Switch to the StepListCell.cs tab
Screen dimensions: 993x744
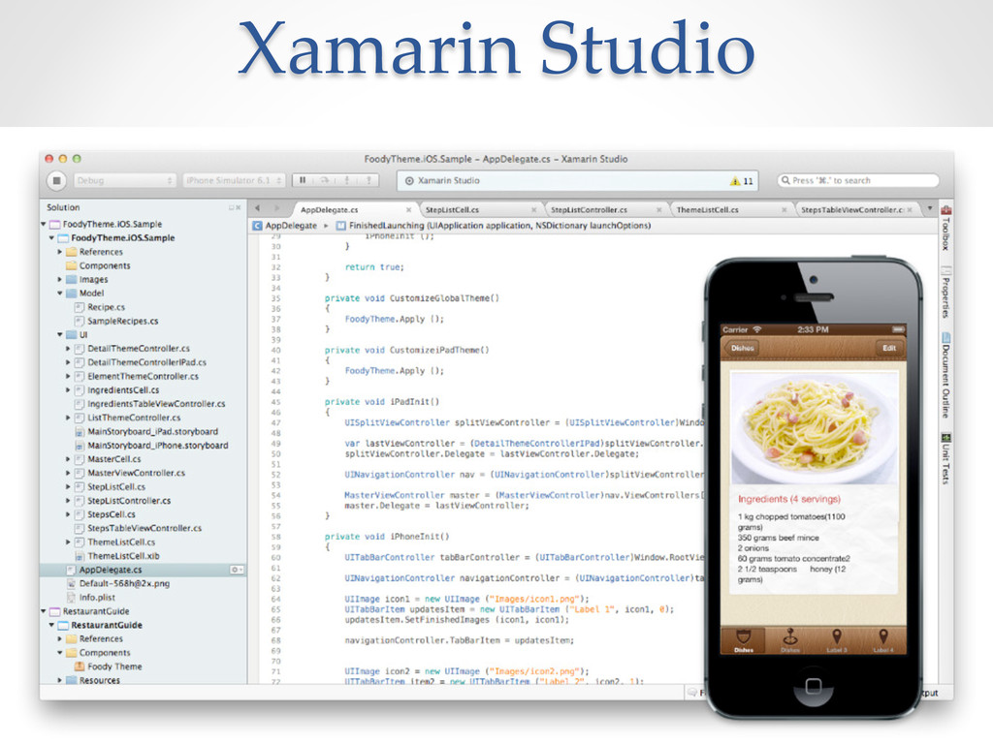tap(452, 209)
